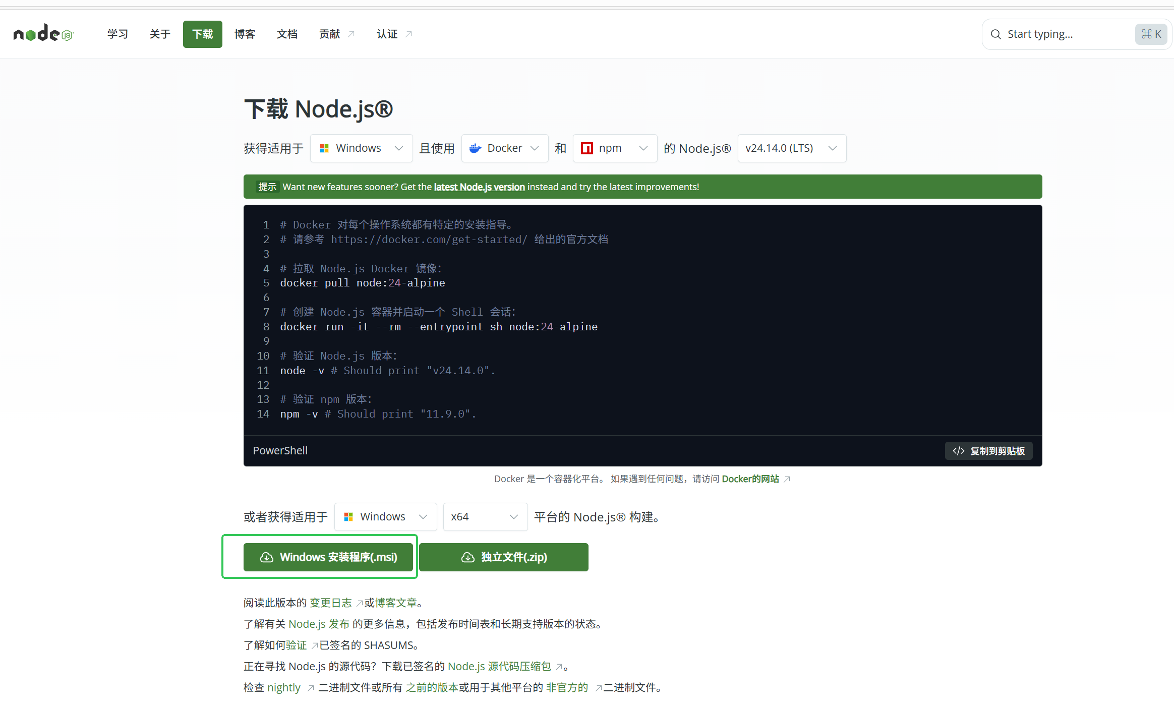This screenshot has height=708, width=1174.
Task: Go to the 学习 menu item
Action: click(x=118, y=34)
